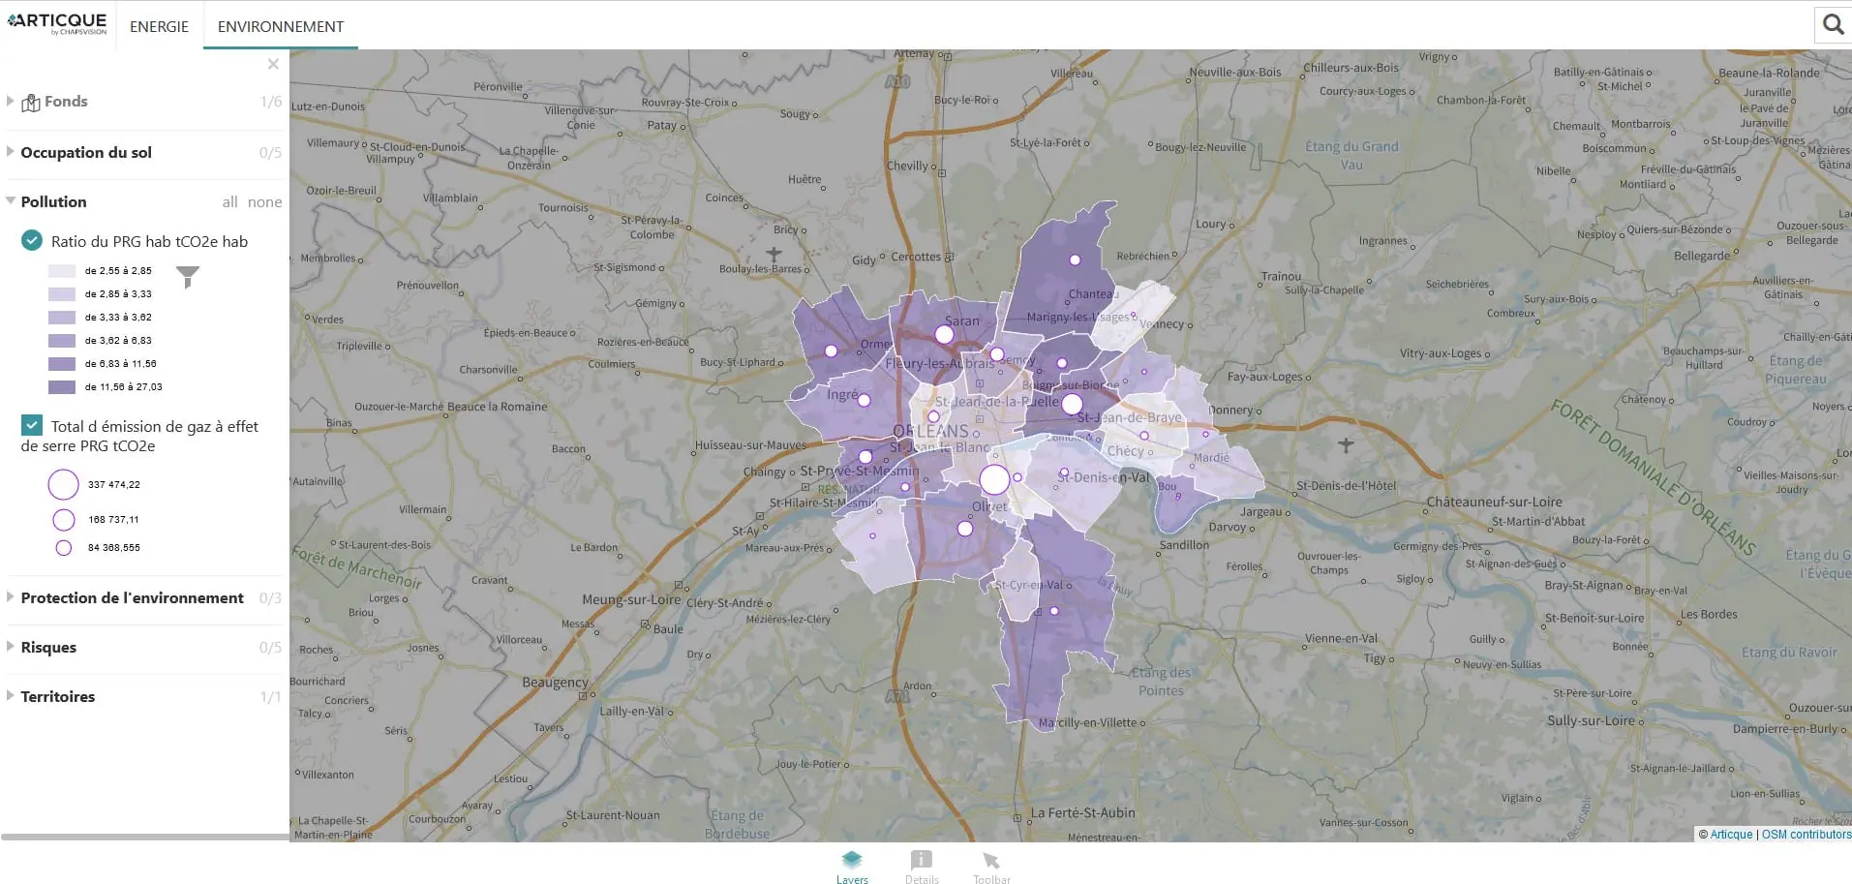1852x884 pixels.
Task: Open the search magnifier icon
Action: point(1833,24)
